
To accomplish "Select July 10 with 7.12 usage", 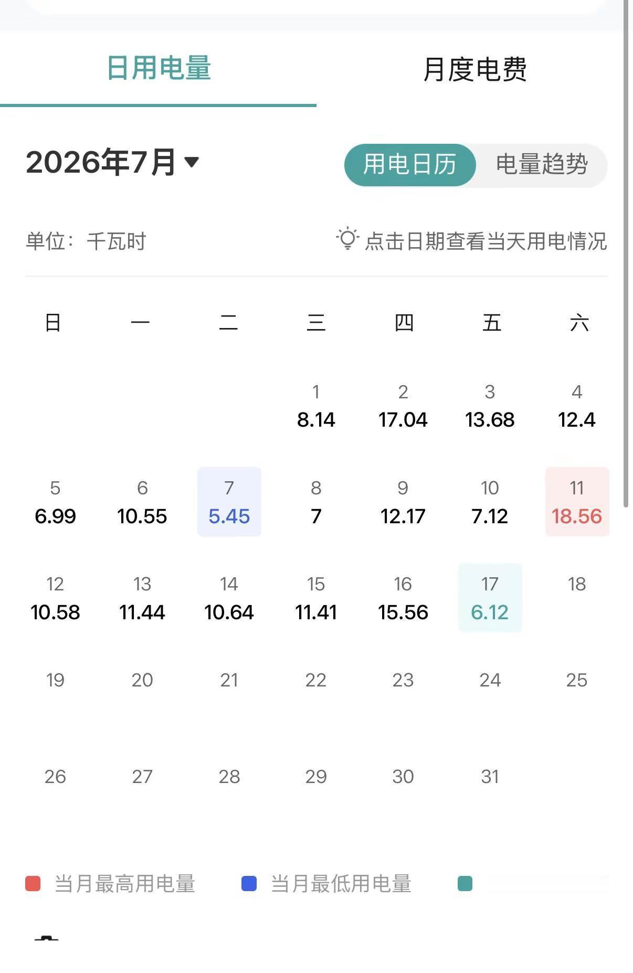I will [490, 502].
